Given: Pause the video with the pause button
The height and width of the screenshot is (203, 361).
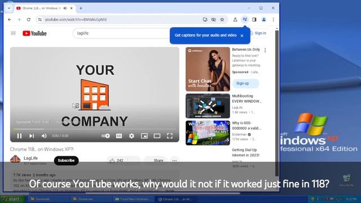Looking at the screenshot, I should pos(19,136).
